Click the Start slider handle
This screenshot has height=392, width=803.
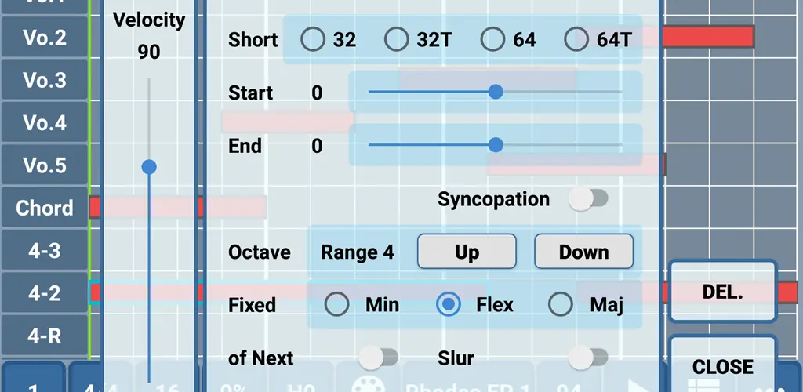pyautogui.click(x=496, y=92)
